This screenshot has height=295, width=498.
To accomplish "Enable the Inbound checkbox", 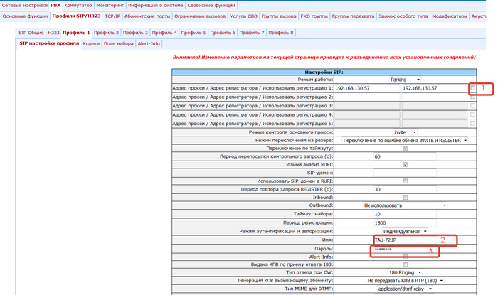I will point(405,198).
